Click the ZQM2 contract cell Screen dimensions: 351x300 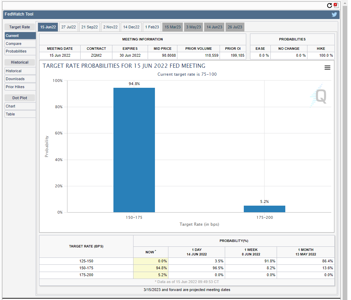coord(96,56)
